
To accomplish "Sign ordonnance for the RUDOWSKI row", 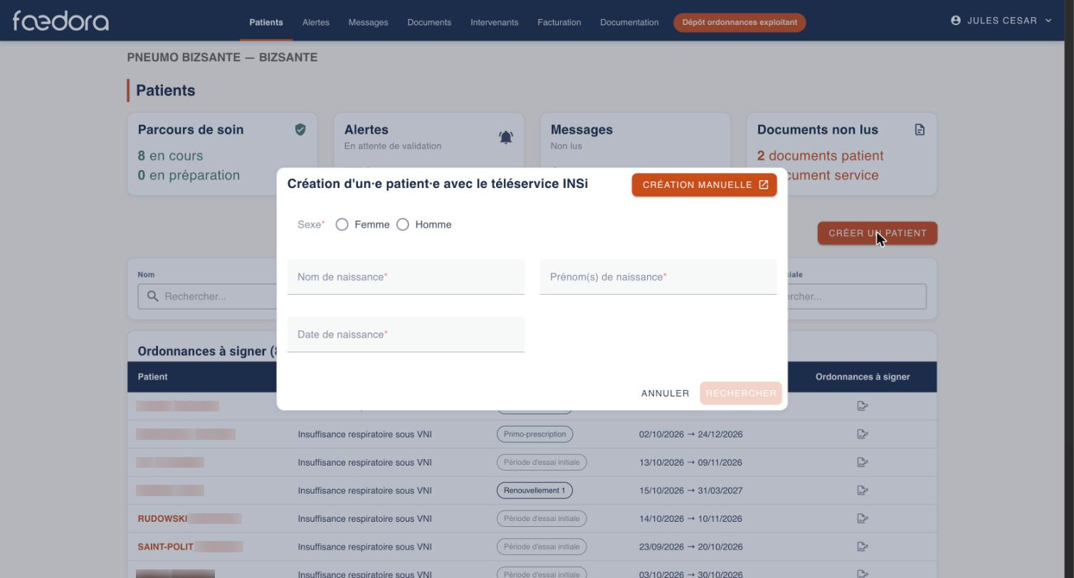I will (x=863, y=519).
